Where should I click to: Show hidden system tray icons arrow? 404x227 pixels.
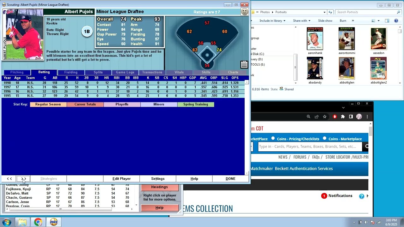pyautogui.click(x=354, y=222)
